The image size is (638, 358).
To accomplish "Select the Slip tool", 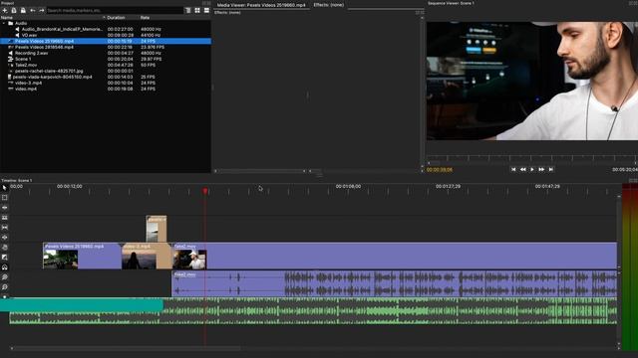I will point(4,228).
